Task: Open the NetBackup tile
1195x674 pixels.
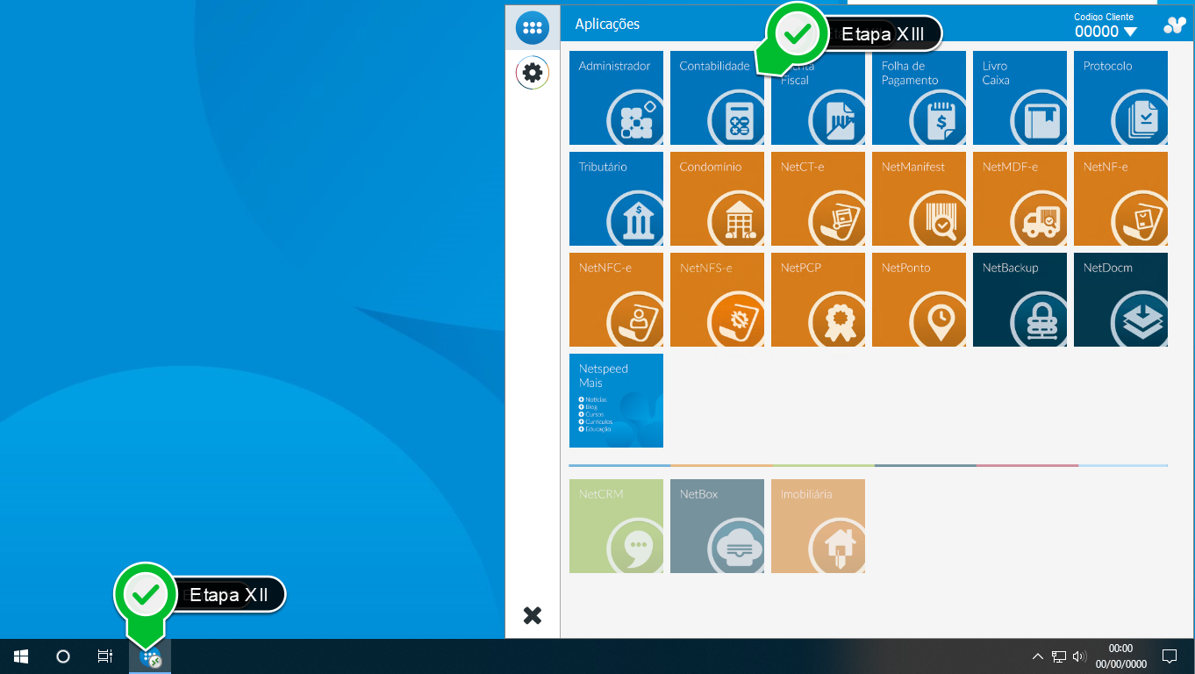Action: pyautogui.click(x=1020, y=299)
